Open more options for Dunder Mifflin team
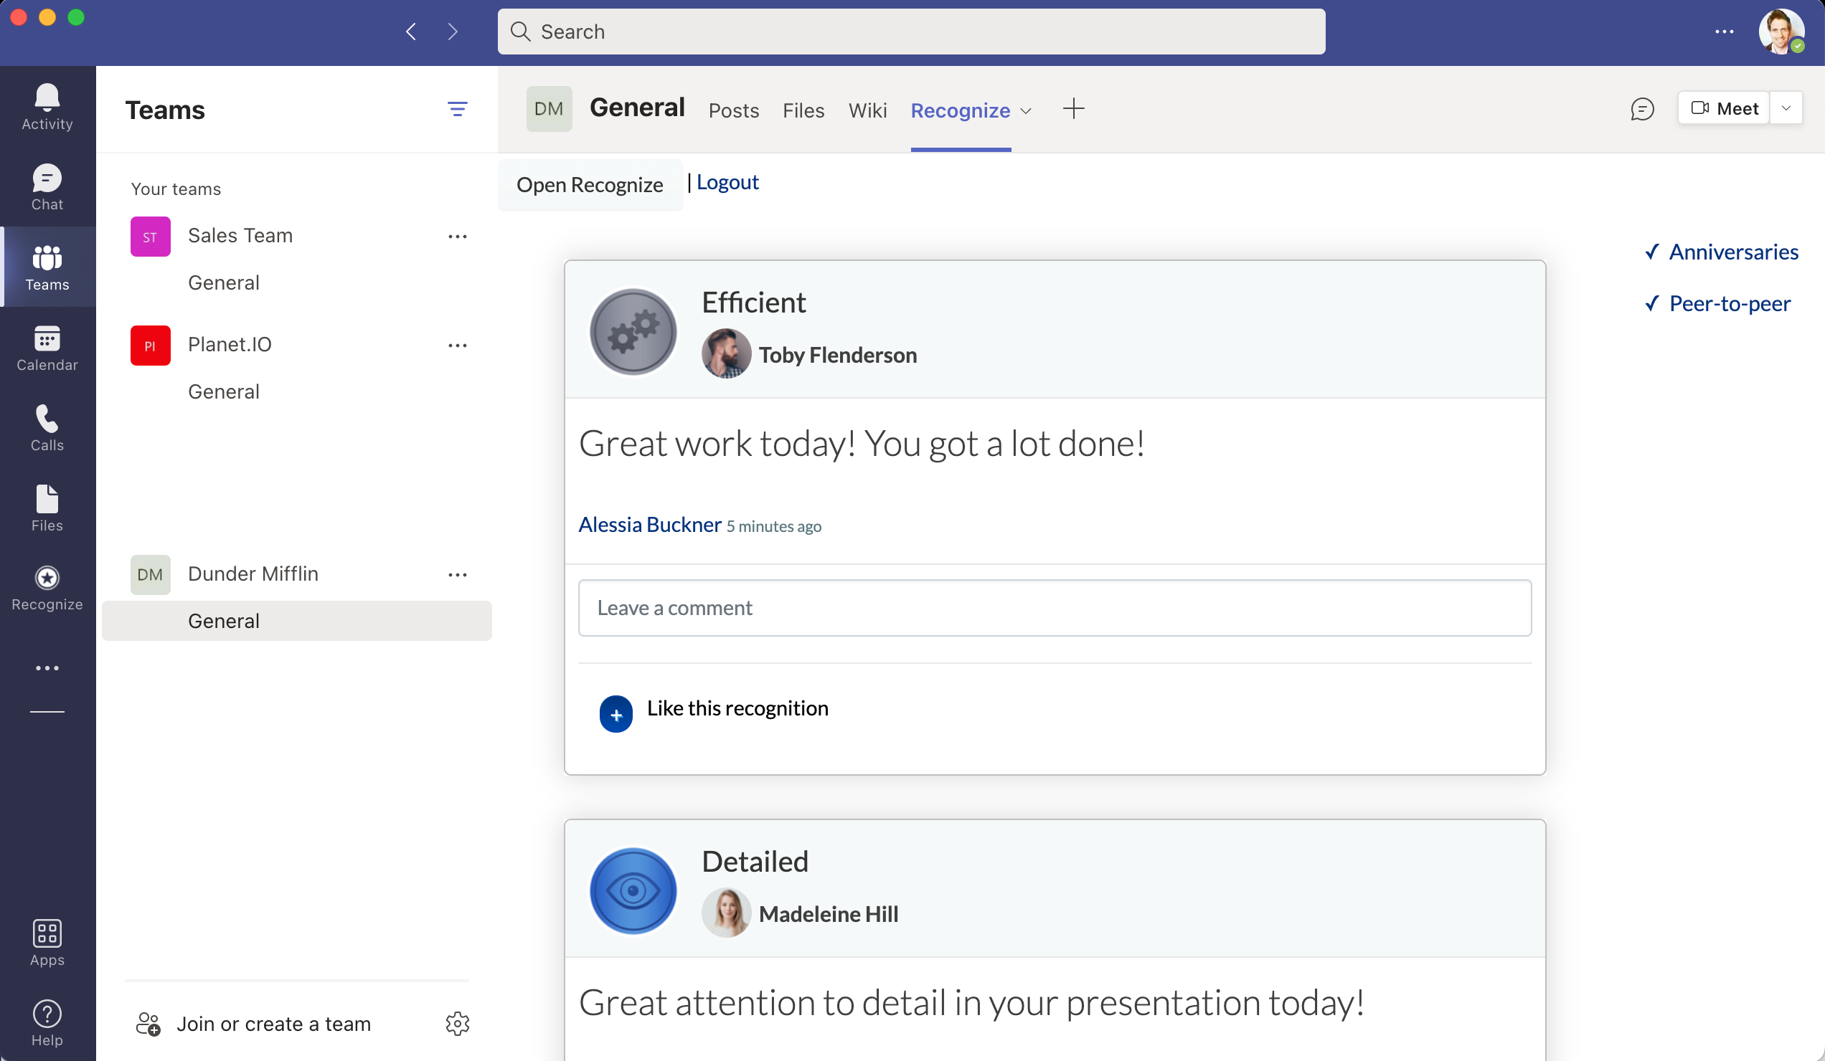Screen dimensions: 1825x1061 [457, 574]
